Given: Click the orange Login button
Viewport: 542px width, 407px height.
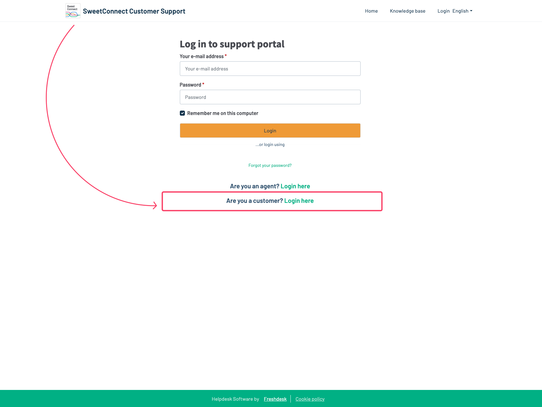Looking at the screenshot, I should 270,131.
